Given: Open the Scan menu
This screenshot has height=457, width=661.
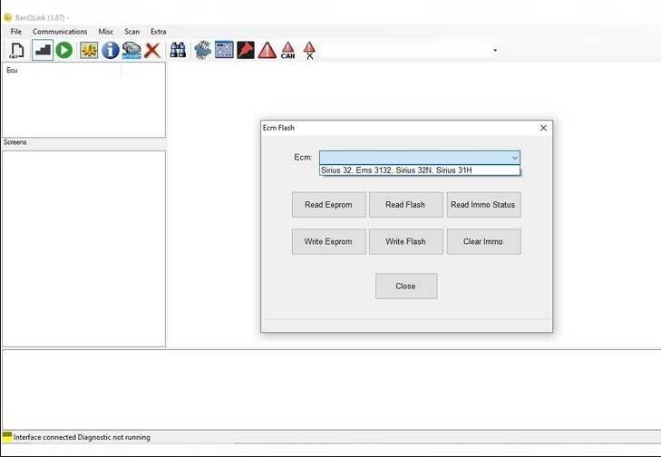Looking at the screenshot, I should click(132, 32).
